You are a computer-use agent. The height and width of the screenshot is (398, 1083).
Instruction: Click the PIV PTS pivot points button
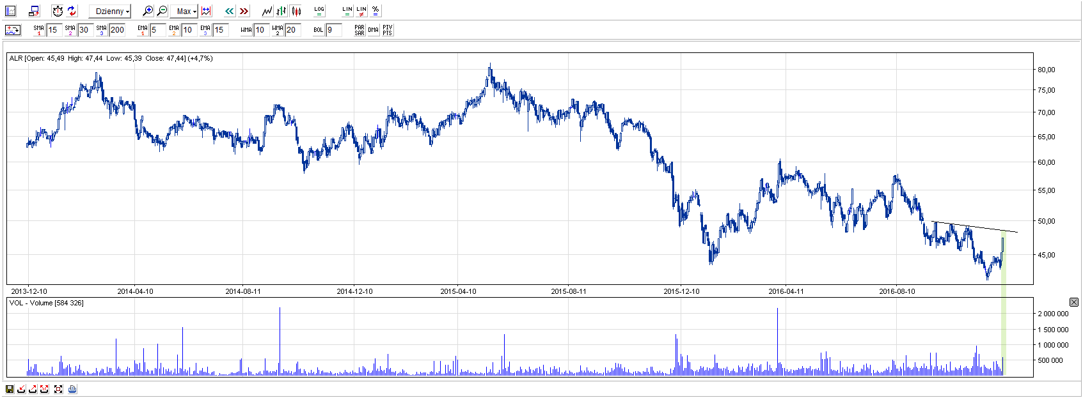387,30
